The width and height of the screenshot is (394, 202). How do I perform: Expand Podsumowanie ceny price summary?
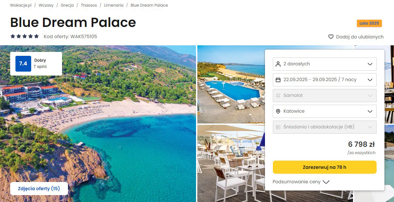(x=301, y=182)
